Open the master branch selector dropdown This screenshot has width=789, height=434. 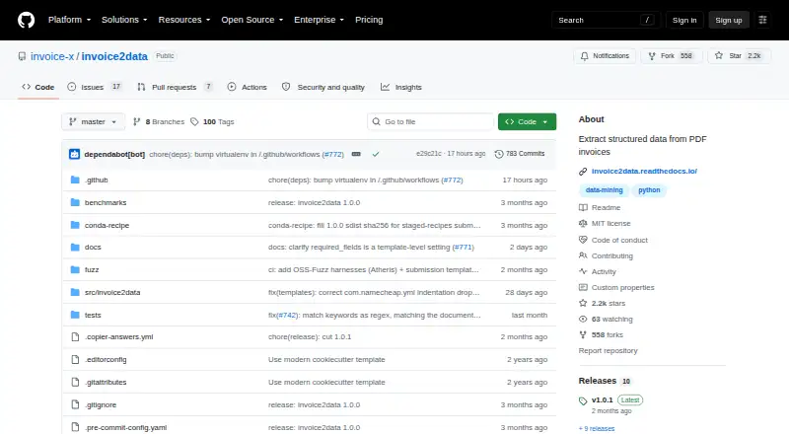(x=93, y=122)
